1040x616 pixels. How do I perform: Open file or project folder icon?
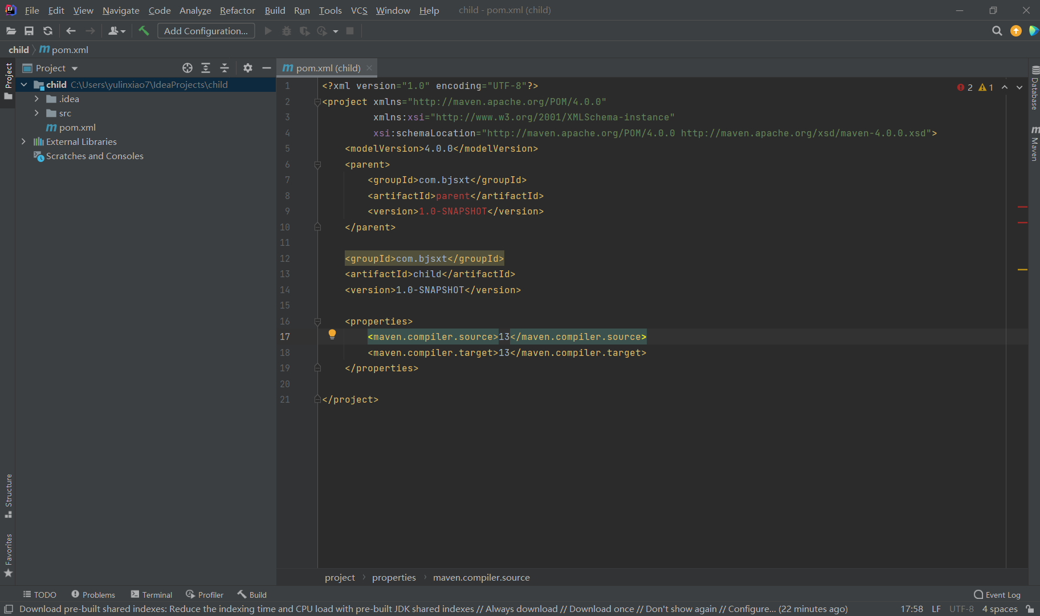(11, 31)
